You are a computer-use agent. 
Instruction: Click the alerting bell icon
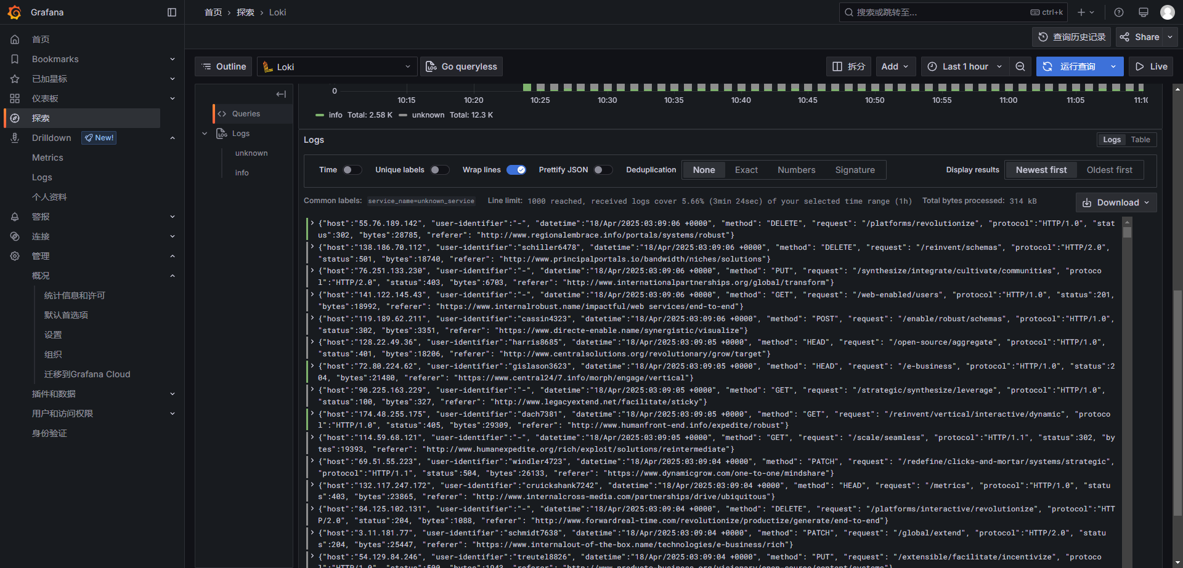pyautogui.click(x=15, y=217)
